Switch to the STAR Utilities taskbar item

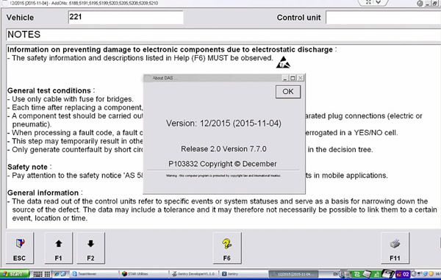[145, 274]
